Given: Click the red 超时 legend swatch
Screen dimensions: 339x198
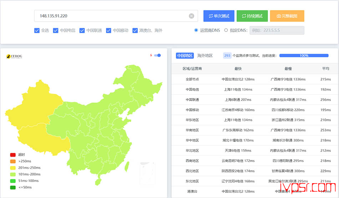Looking at the screenshot, I should [x=13, y=155].
